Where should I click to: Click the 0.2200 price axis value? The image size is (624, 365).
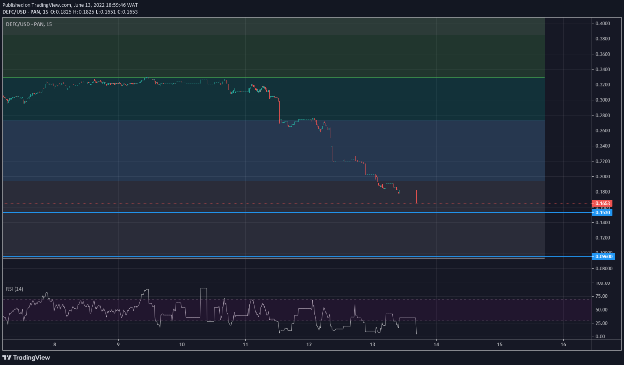pos(602,162)
